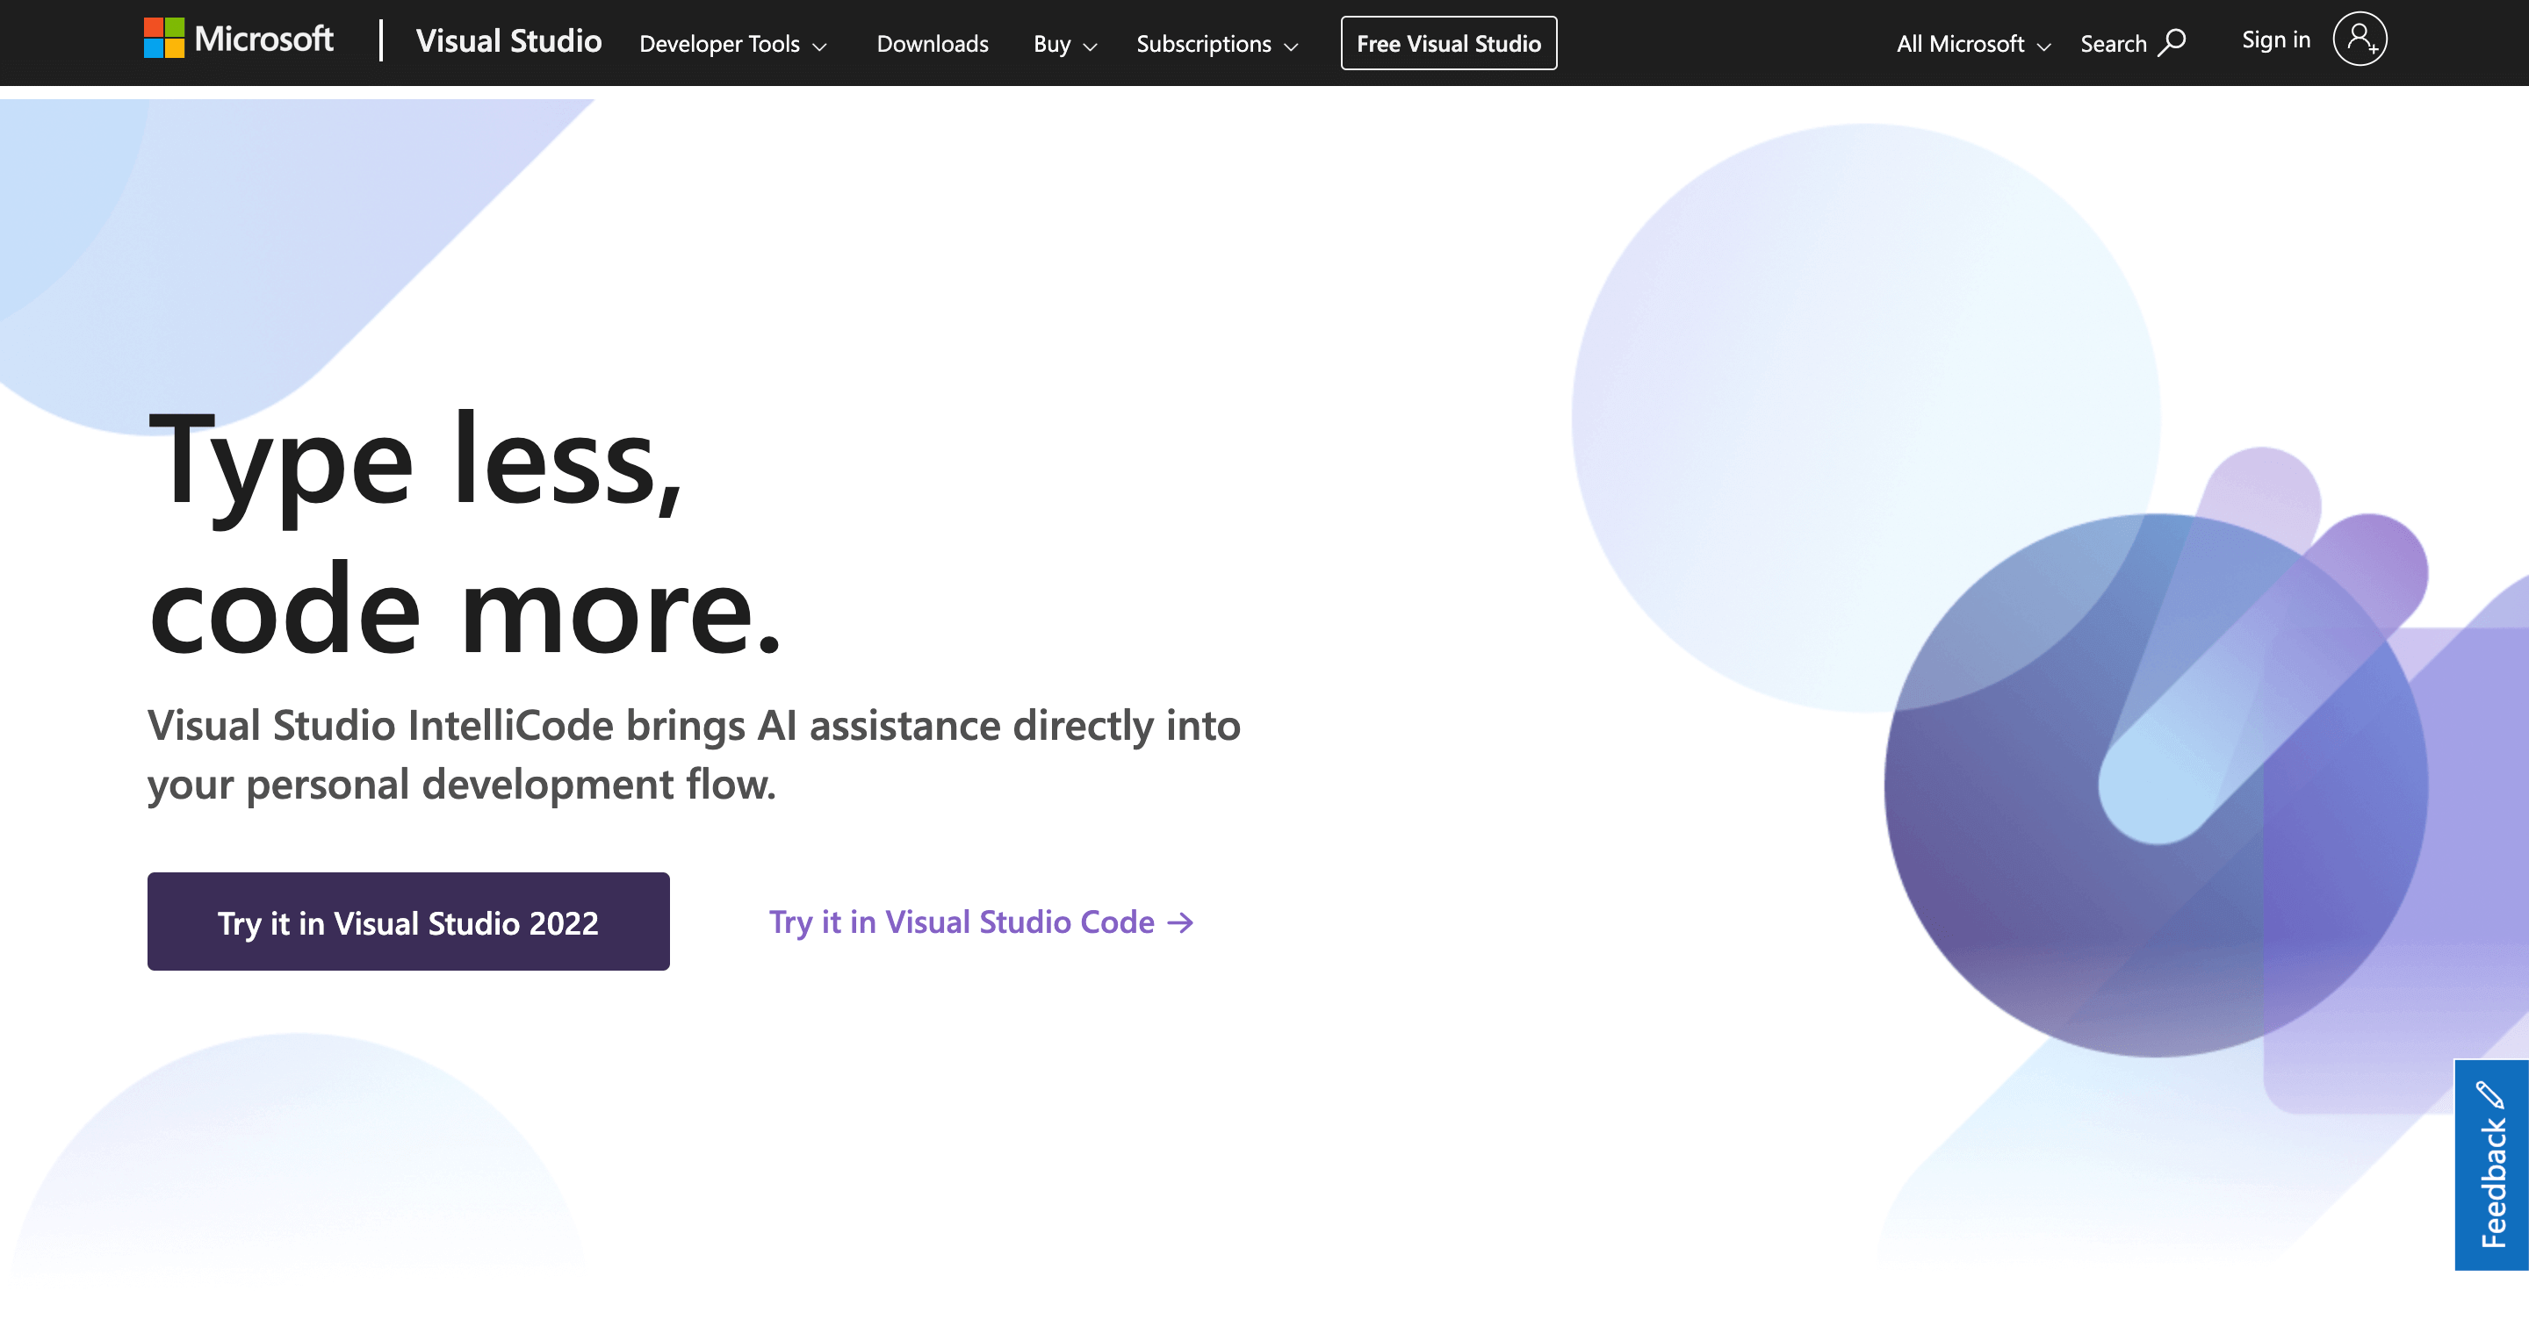Click Try it in Visual Studio 2022
This screenshot has height=1341, width=2529.
[x=408, y=921]
